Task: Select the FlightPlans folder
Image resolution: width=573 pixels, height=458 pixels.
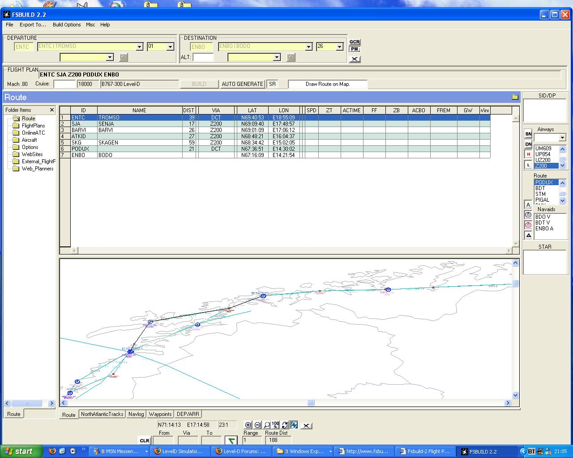Action: pyautogui.click(x=33, y=126)
